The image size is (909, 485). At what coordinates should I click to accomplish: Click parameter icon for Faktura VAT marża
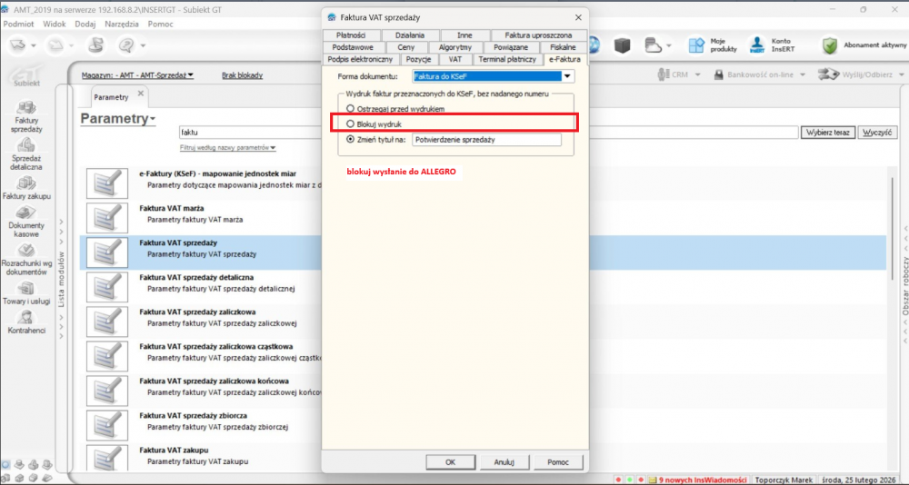[106, 218]
